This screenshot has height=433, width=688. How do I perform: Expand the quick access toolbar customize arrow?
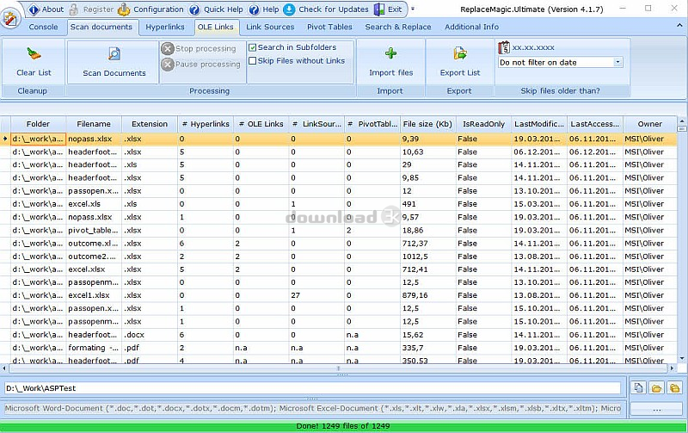coord(412,9)
